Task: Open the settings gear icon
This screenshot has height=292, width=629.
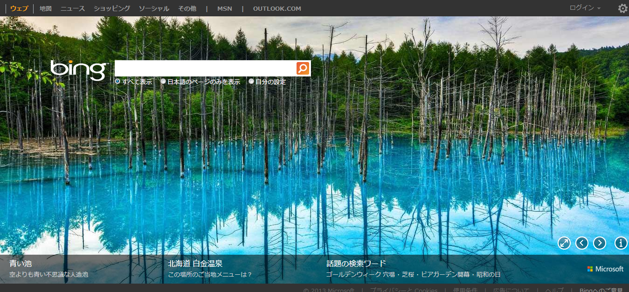Action: click(622, 8)
